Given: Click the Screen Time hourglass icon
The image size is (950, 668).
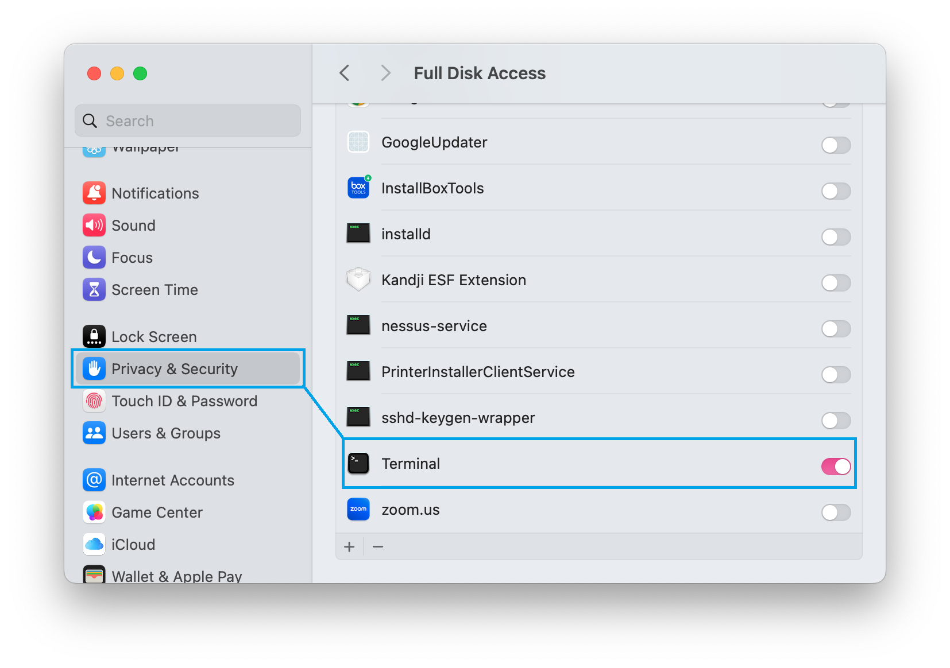Looking at the screenshot, I should (x=94, y=290).
